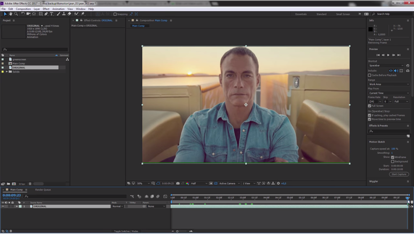The width and height of the screenshot is (414, 234).
Task: Toggle include audio speaker icon in Preview
Action: click(396, 70)
